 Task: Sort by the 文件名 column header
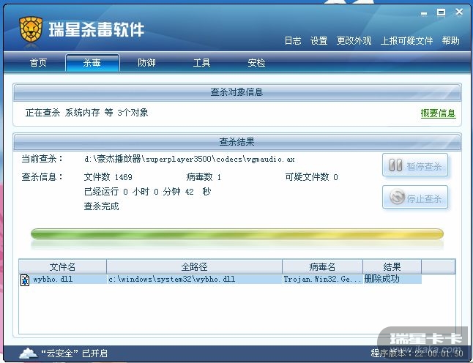tap(62, 267)
